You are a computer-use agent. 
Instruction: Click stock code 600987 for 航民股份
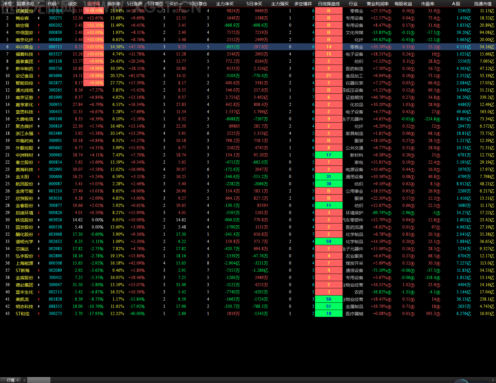coord(55,184)
